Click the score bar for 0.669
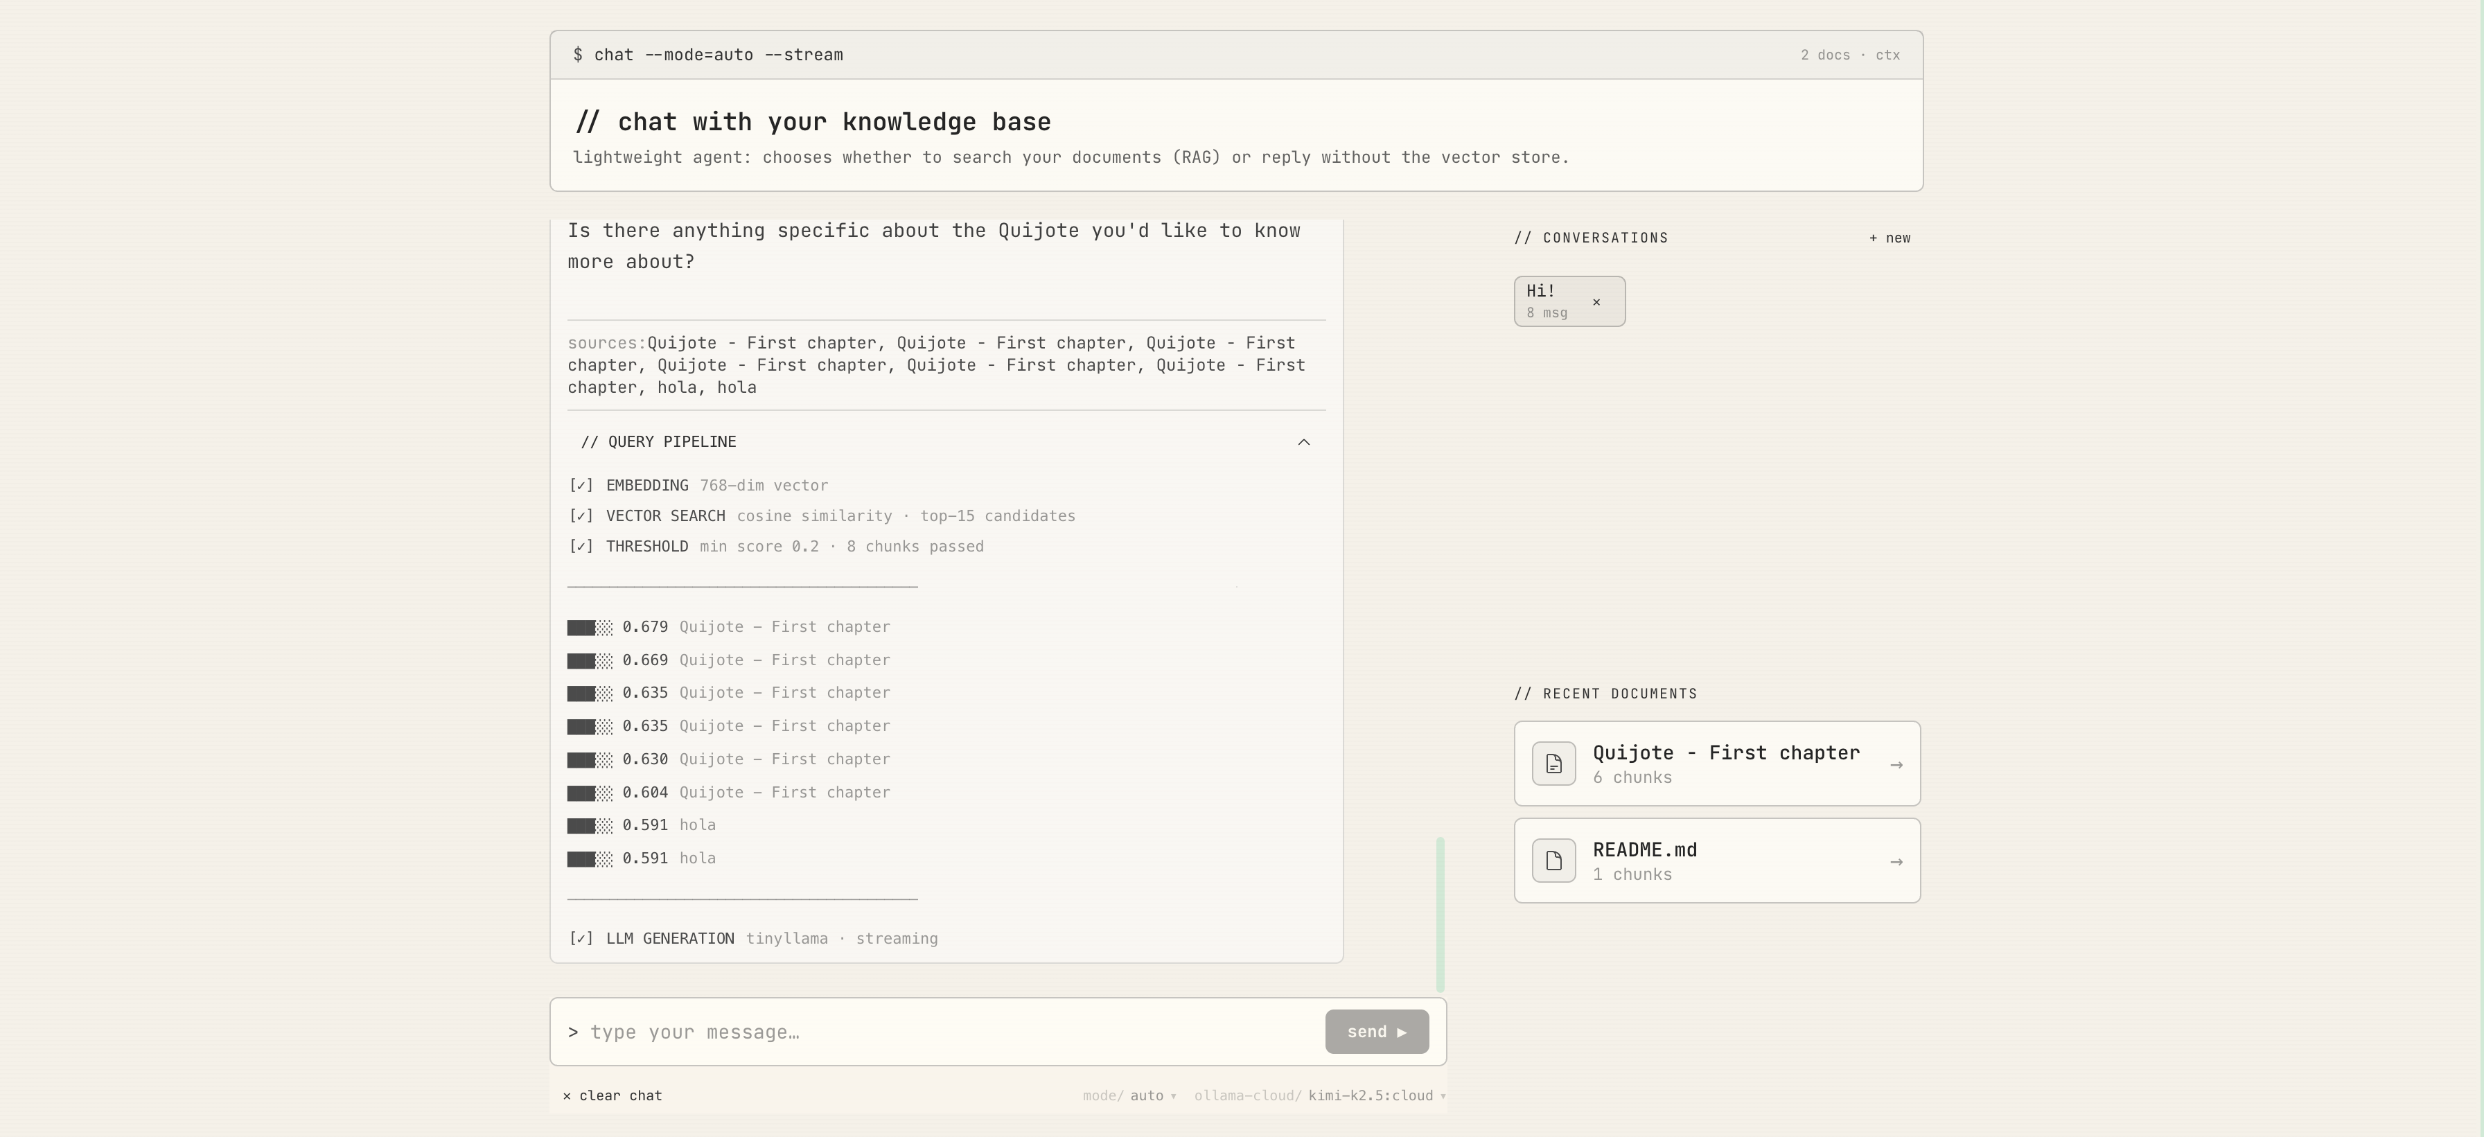Screen dimensions: 2484x1137 [x=590, y=660]
